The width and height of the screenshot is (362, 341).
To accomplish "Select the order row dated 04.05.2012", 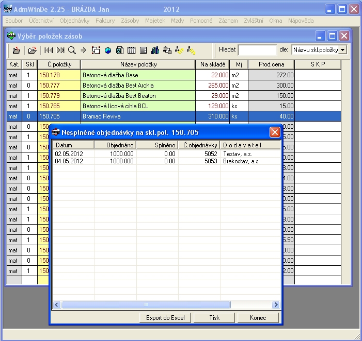I will coord(166,161).
